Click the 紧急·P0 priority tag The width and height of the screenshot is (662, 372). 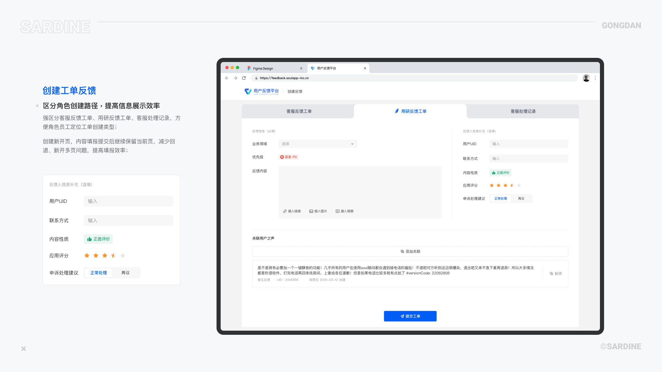289,157
